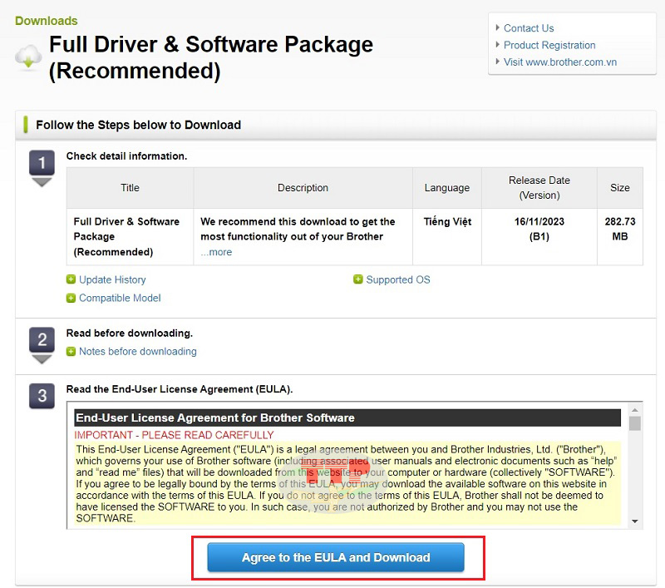This screenshot has height=588, width=665.
Task: Click the step 2 number badge
Action: click(x=42, y=339)
